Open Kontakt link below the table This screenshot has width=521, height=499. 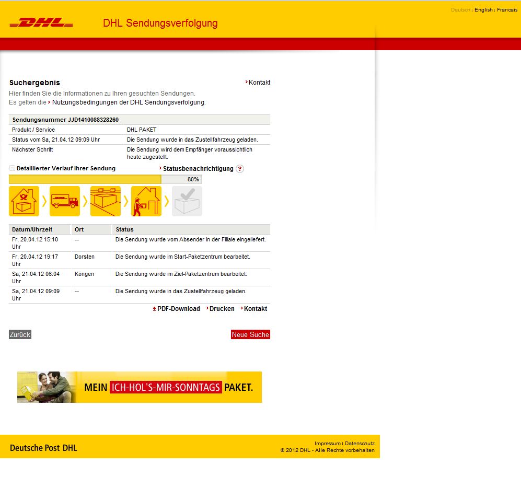click(254, 309)
